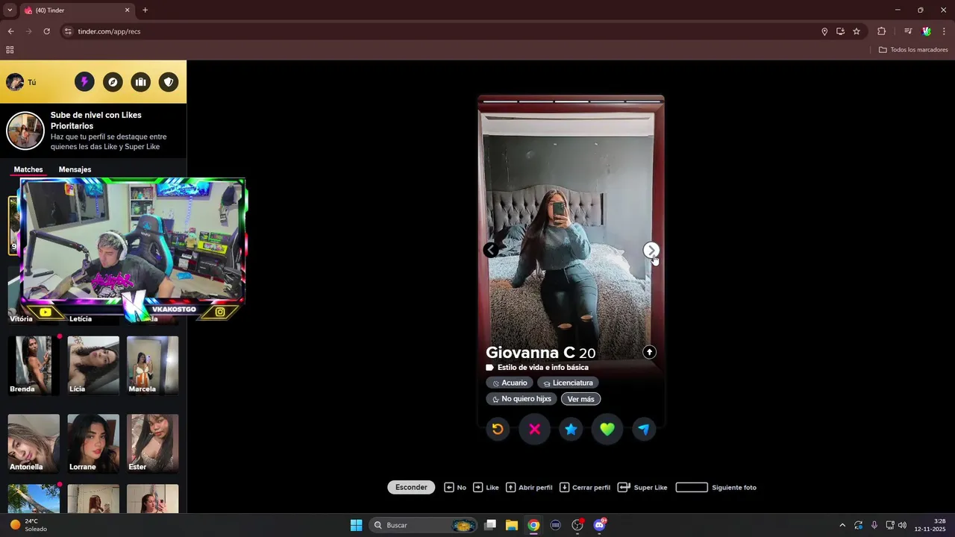Switch to the Matches tab
The width and height of the screenshot is (955, 537).
28,169
